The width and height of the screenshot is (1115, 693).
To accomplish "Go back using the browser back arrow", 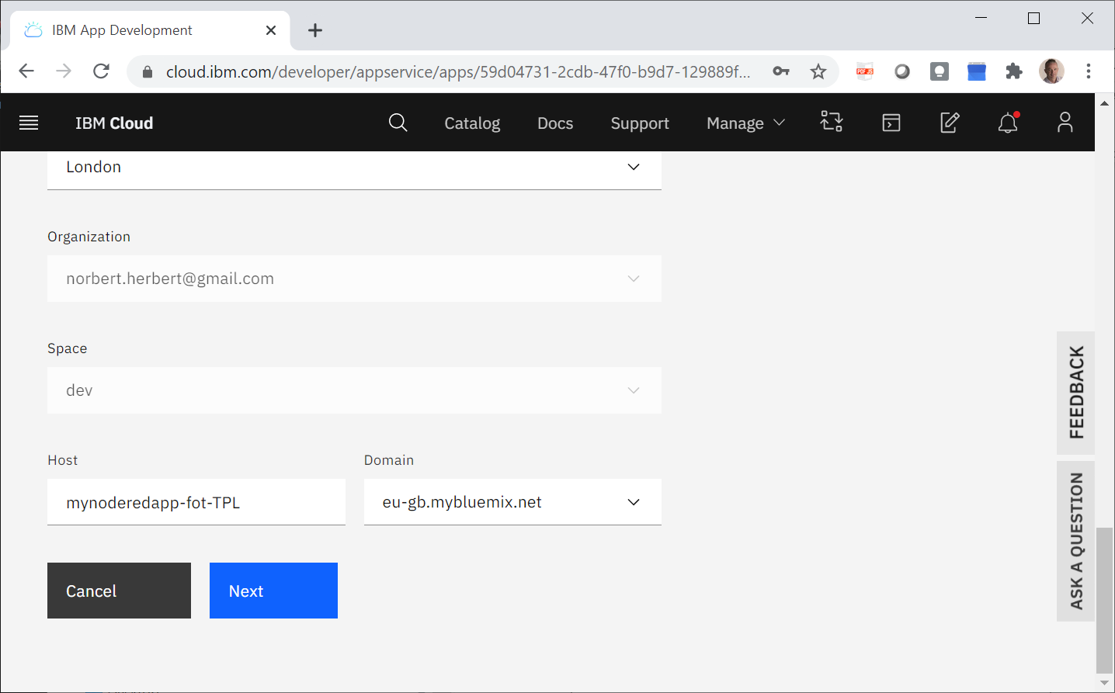I will pyautogui.click(x=26, y=71).
